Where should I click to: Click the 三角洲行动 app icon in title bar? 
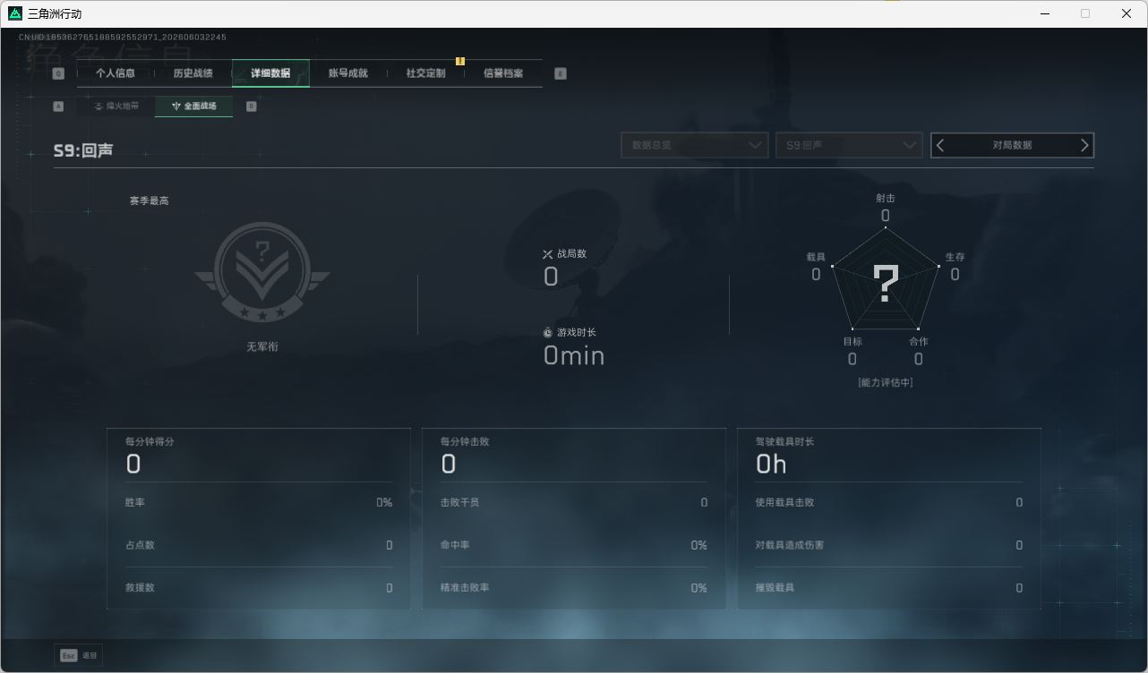tap(15, 13)
